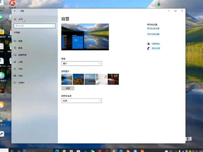203x152 pixels.
Task: Open the 高对比度设置 link
Action: [153, 29]
